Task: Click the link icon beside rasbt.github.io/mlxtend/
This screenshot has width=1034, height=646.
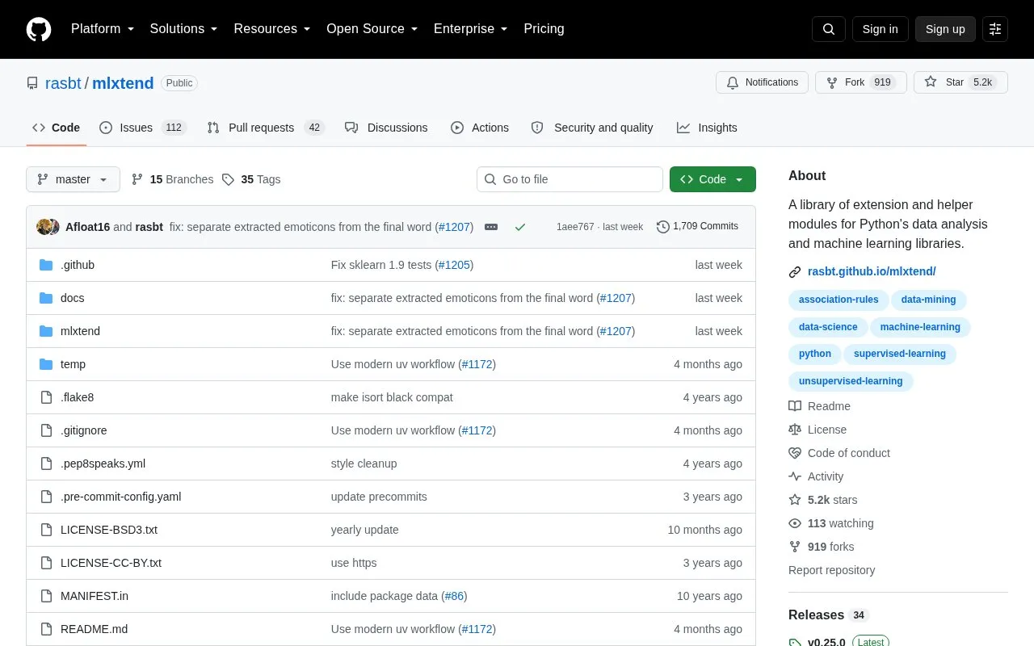Action: click(x=795, y=272)
